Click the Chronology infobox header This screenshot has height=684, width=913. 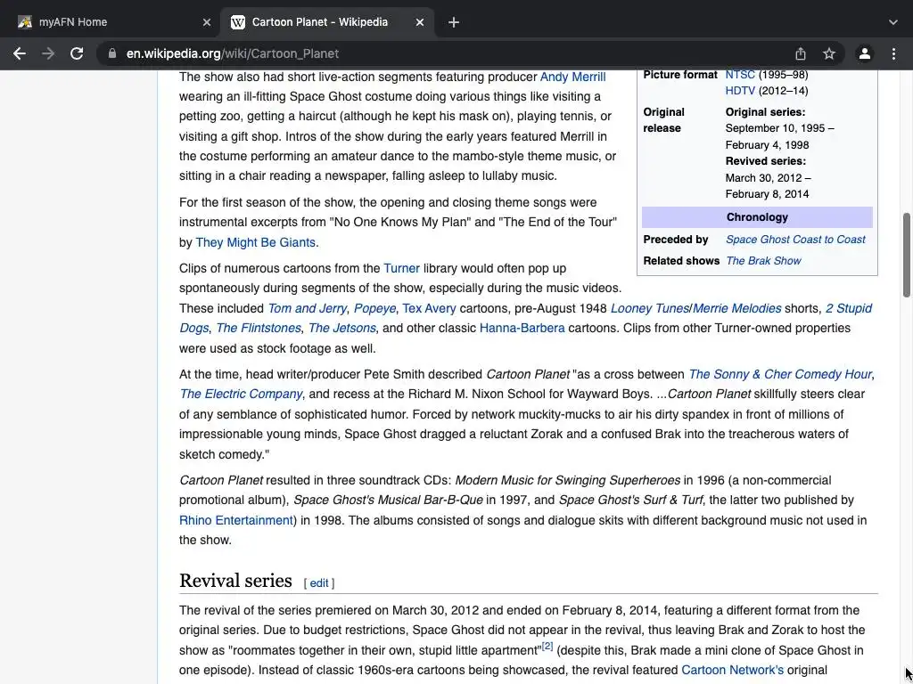click(757, 217)
